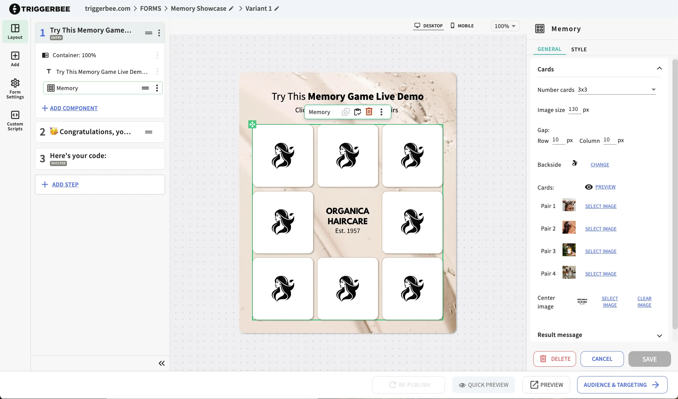Viewport: 678px width, 399px height.
Task: Click the red trash icon in Memory toolbar
Action: click(369, 112)
